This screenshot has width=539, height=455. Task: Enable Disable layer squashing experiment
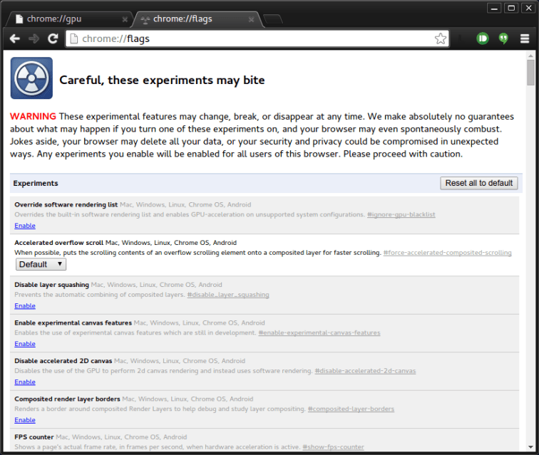[25, 305]
